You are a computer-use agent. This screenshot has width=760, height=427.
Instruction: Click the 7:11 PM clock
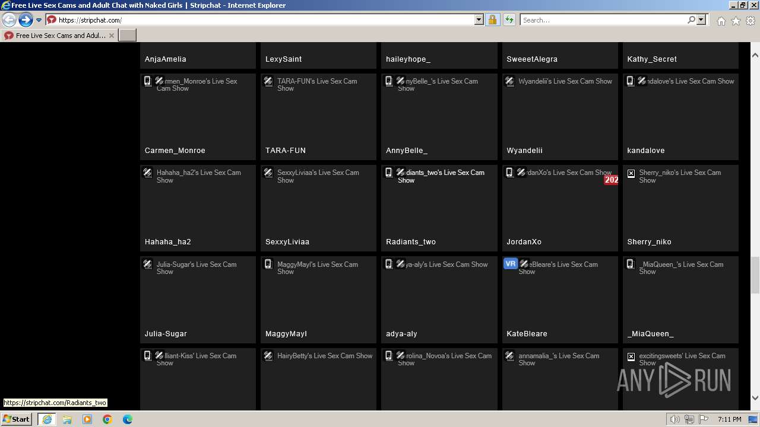[729, 419]
